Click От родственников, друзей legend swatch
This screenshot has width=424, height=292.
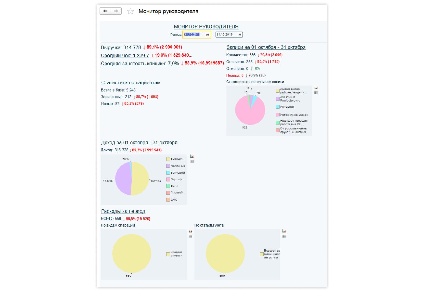[278, 130]
